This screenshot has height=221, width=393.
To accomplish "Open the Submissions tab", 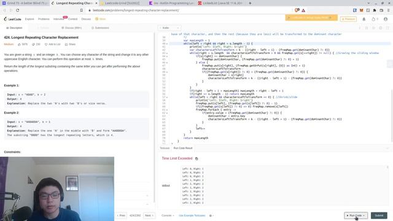I will tap(100, 28).
